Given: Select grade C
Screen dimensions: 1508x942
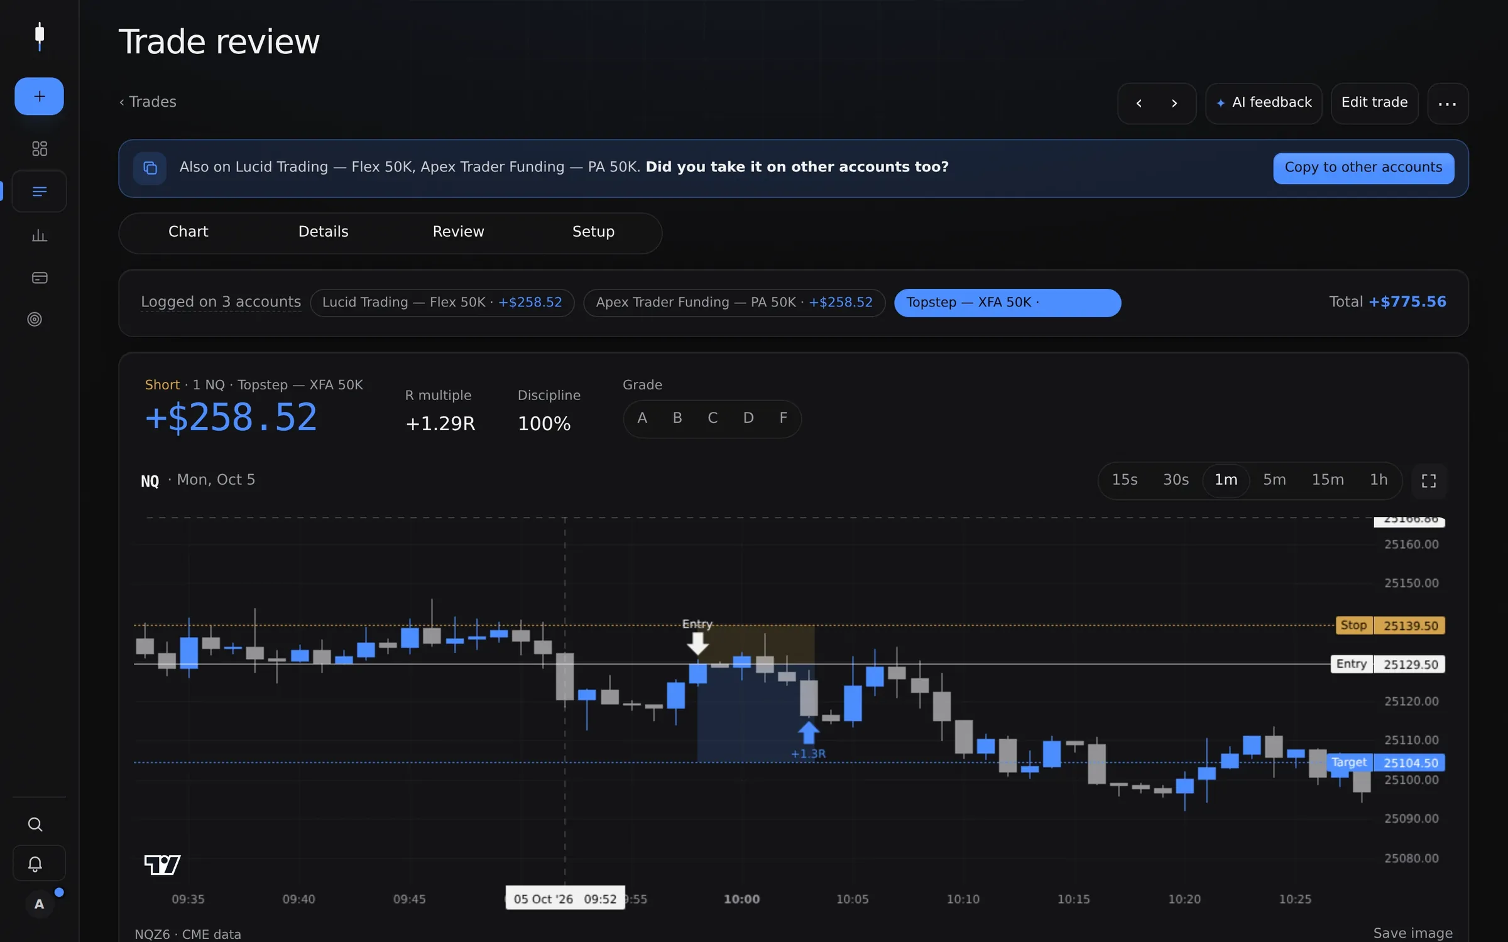Looking at the screenshot, I should point(713,418).
